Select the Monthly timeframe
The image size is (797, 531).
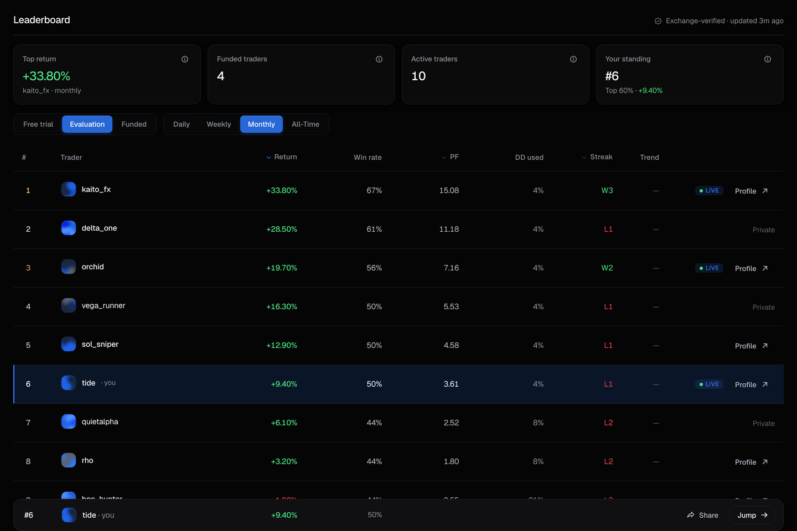[x=261, y=124]
